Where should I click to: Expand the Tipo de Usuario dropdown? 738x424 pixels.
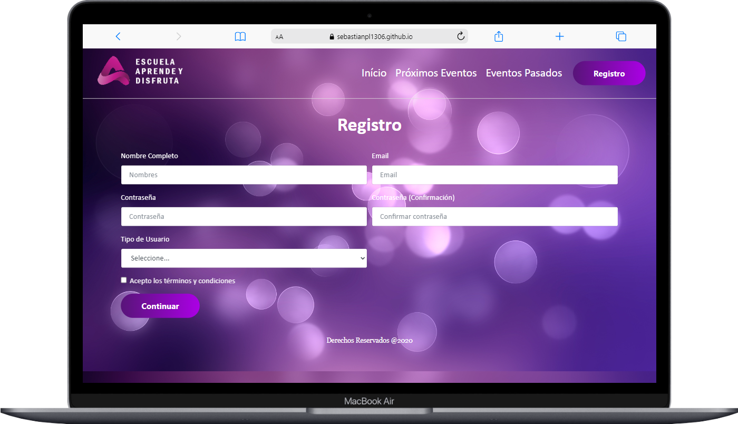pos(244,258)
